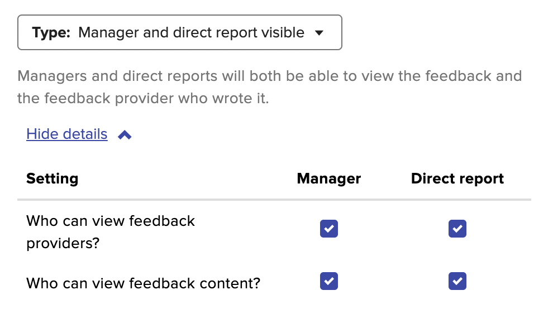Click the divider line below table headers
This screenshot has height=324, width=553.
(x=274, y=199)
